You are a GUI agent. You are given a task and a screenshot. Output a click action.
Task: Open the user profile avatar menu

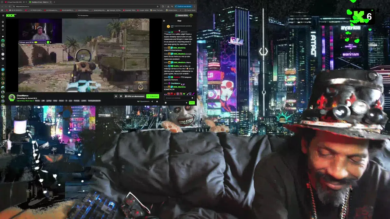191,15
